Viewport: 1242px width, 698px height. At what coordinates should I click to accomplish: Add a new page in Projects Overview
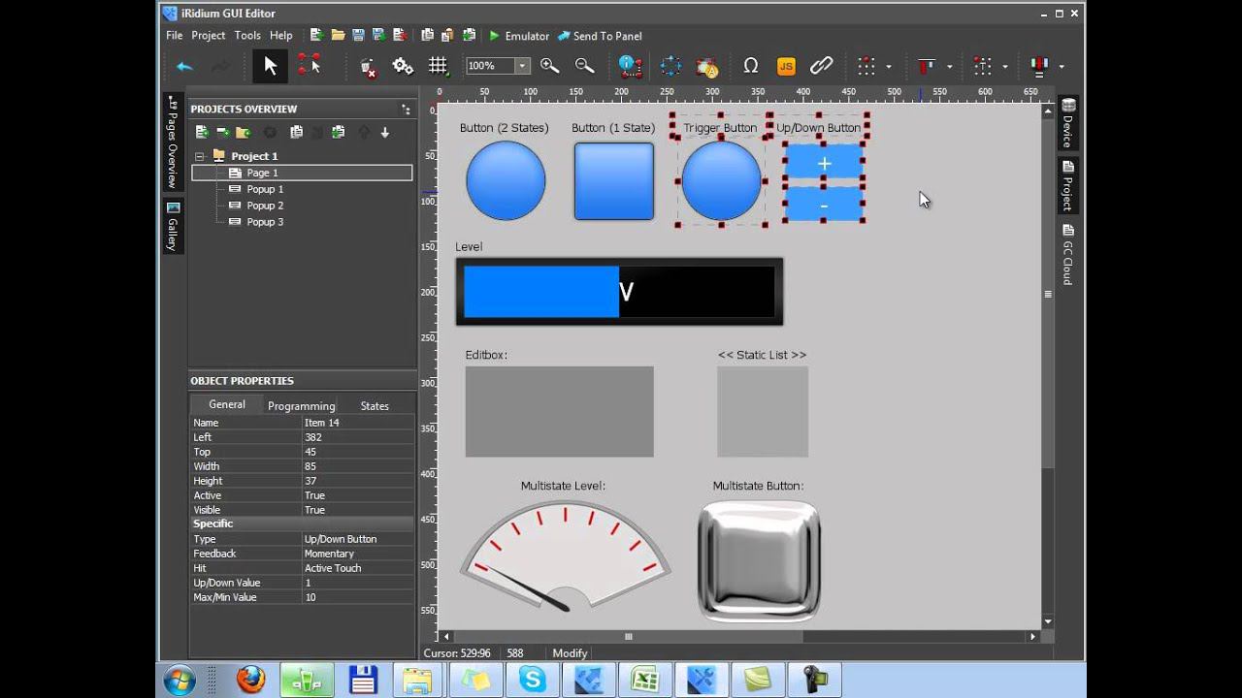pyautogui.click(x=202, y=132)
